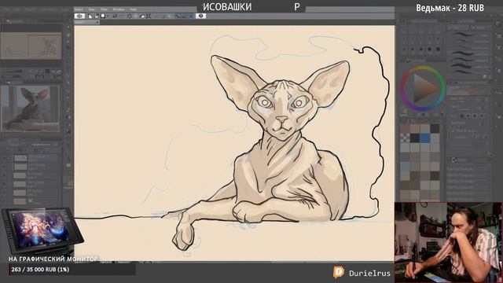Choose the third anti-aliasing circle option
This screenshot has height=283, width=503.
475,116
